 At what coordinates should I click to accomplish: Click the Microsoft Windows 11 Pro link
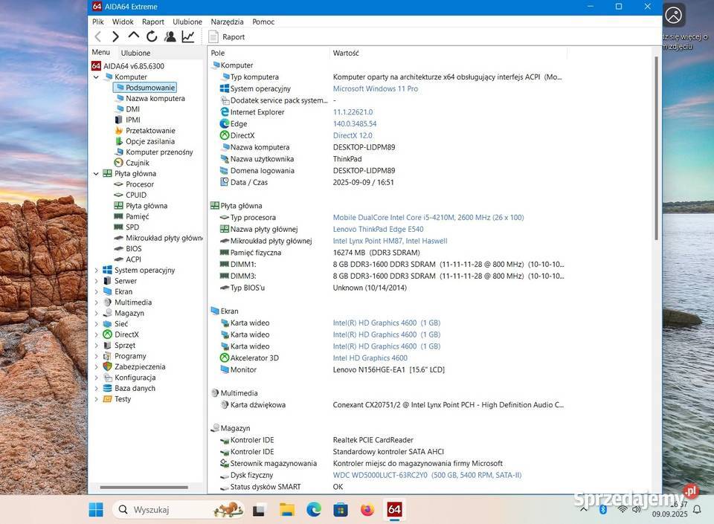click(375, 88)
